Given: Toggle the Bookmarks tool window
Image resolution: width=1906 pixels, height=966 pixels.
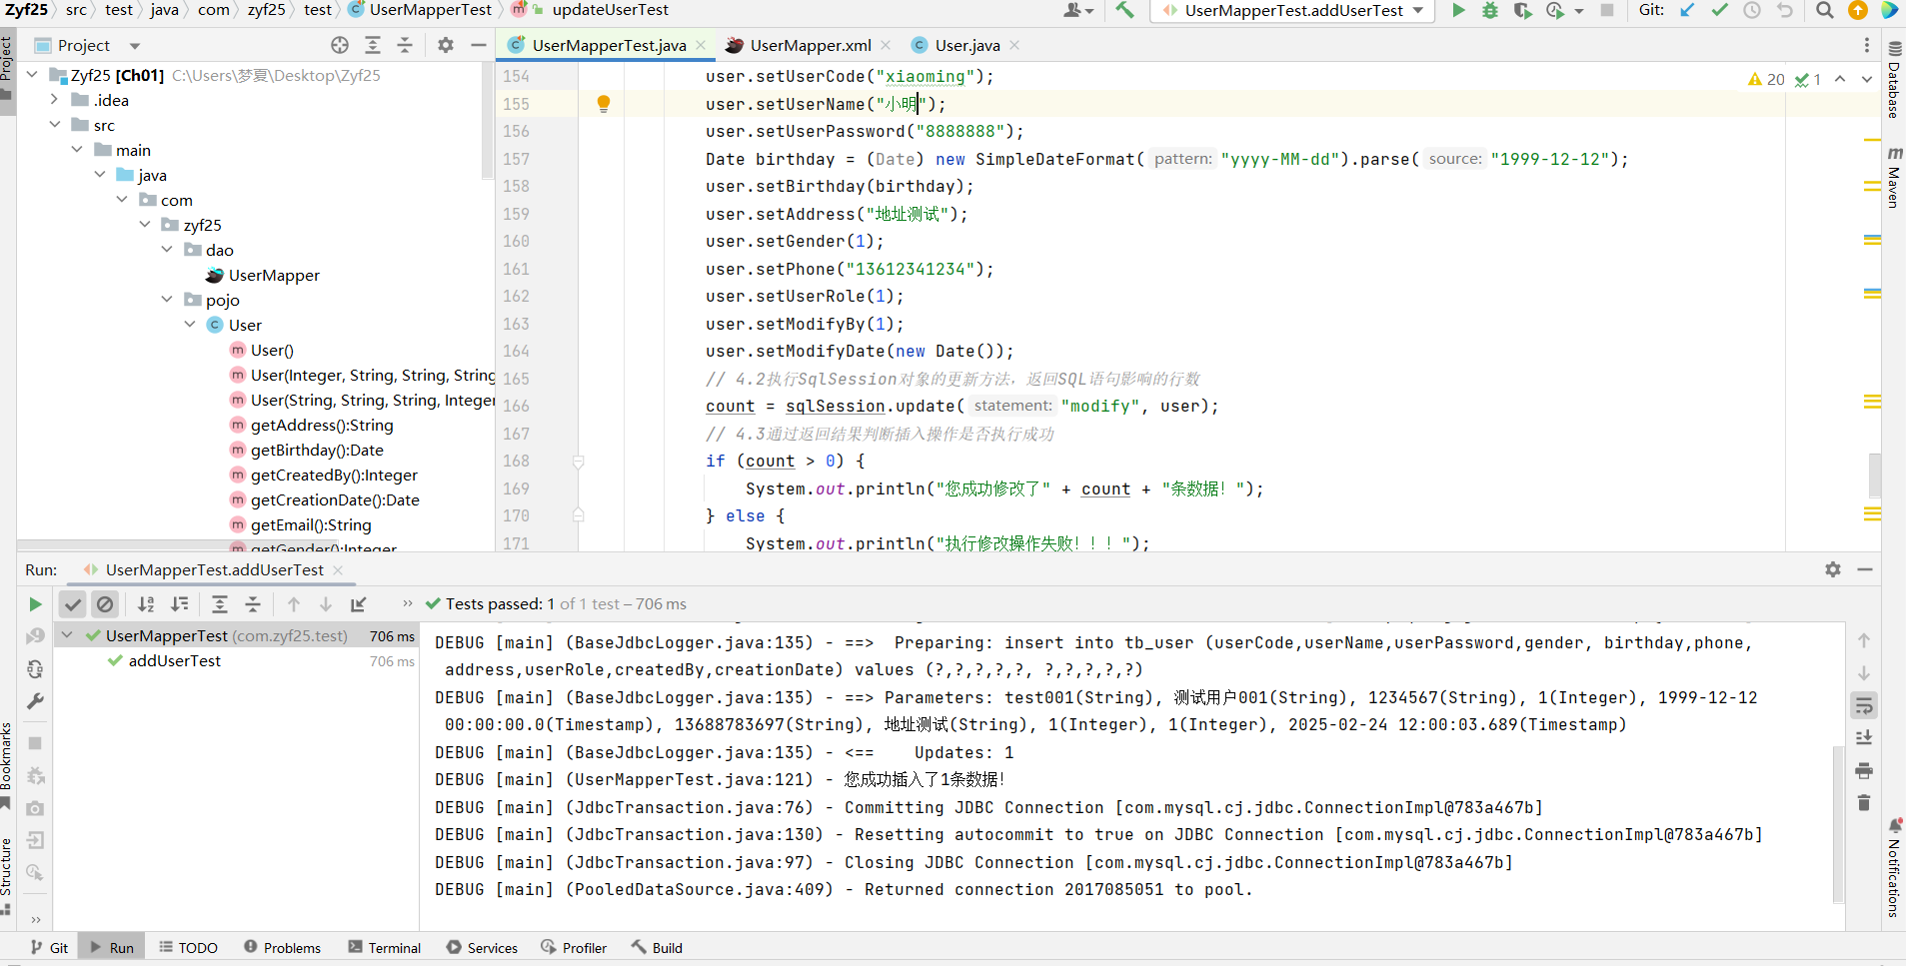Looking at the screenshot, I should click(7, 764).
